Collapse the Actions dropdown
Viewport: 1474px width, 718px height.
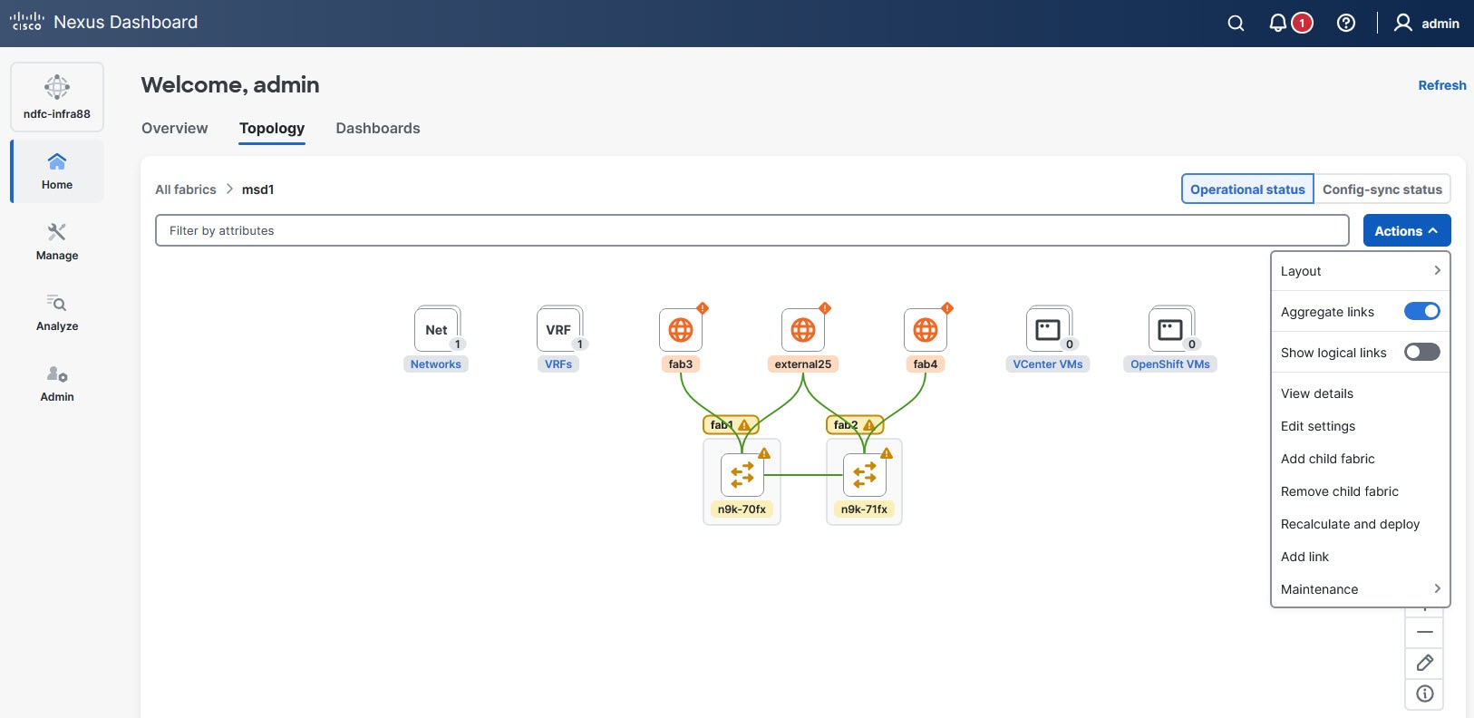tap(1407, 230)
